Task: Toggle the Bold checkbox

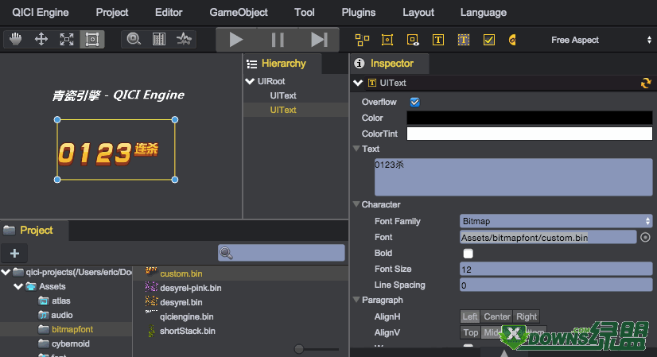Action: 468,254
